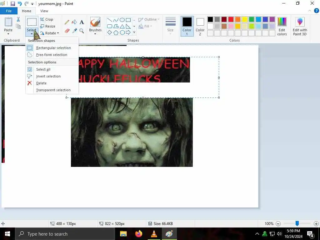Open Firefox from taskbar

point(139,234)
